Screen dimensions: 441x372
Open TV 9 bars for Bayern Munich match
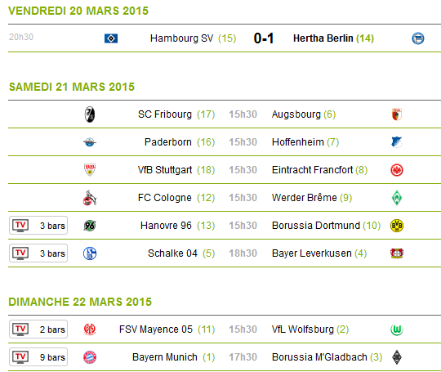pos(38,356)
